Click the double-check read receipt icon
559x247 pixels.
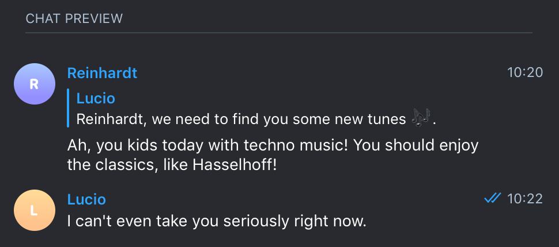(x=492, y=199)
